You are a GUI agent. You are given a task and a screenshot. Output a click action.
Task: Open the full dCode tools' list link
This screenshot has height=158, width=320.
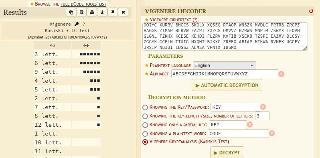pos(83,4)
